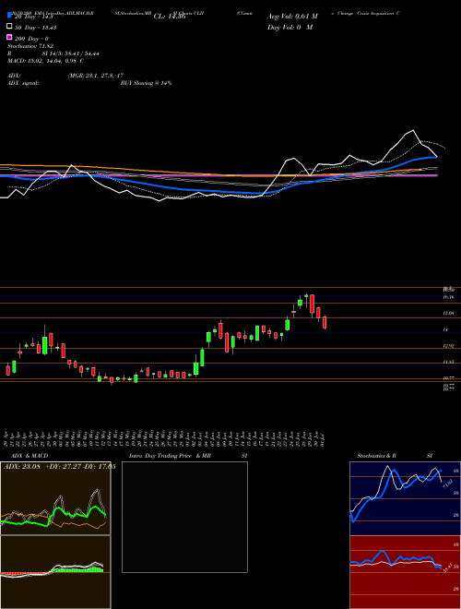Click the white 50 Day EMA legend swatch
This screenshot has height=609, width=461.
[10, 27]
